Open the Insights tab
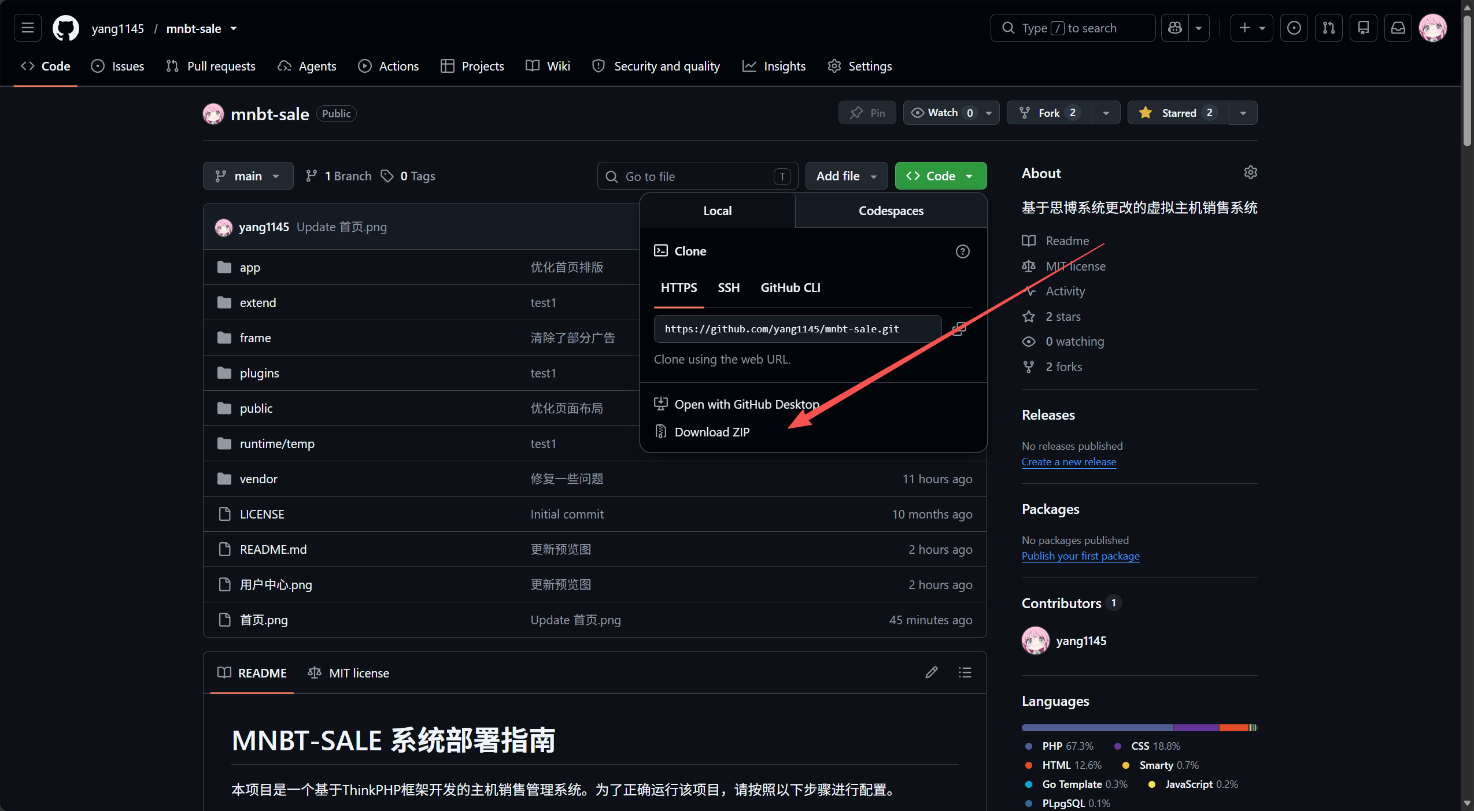 [x=774, y=66]
